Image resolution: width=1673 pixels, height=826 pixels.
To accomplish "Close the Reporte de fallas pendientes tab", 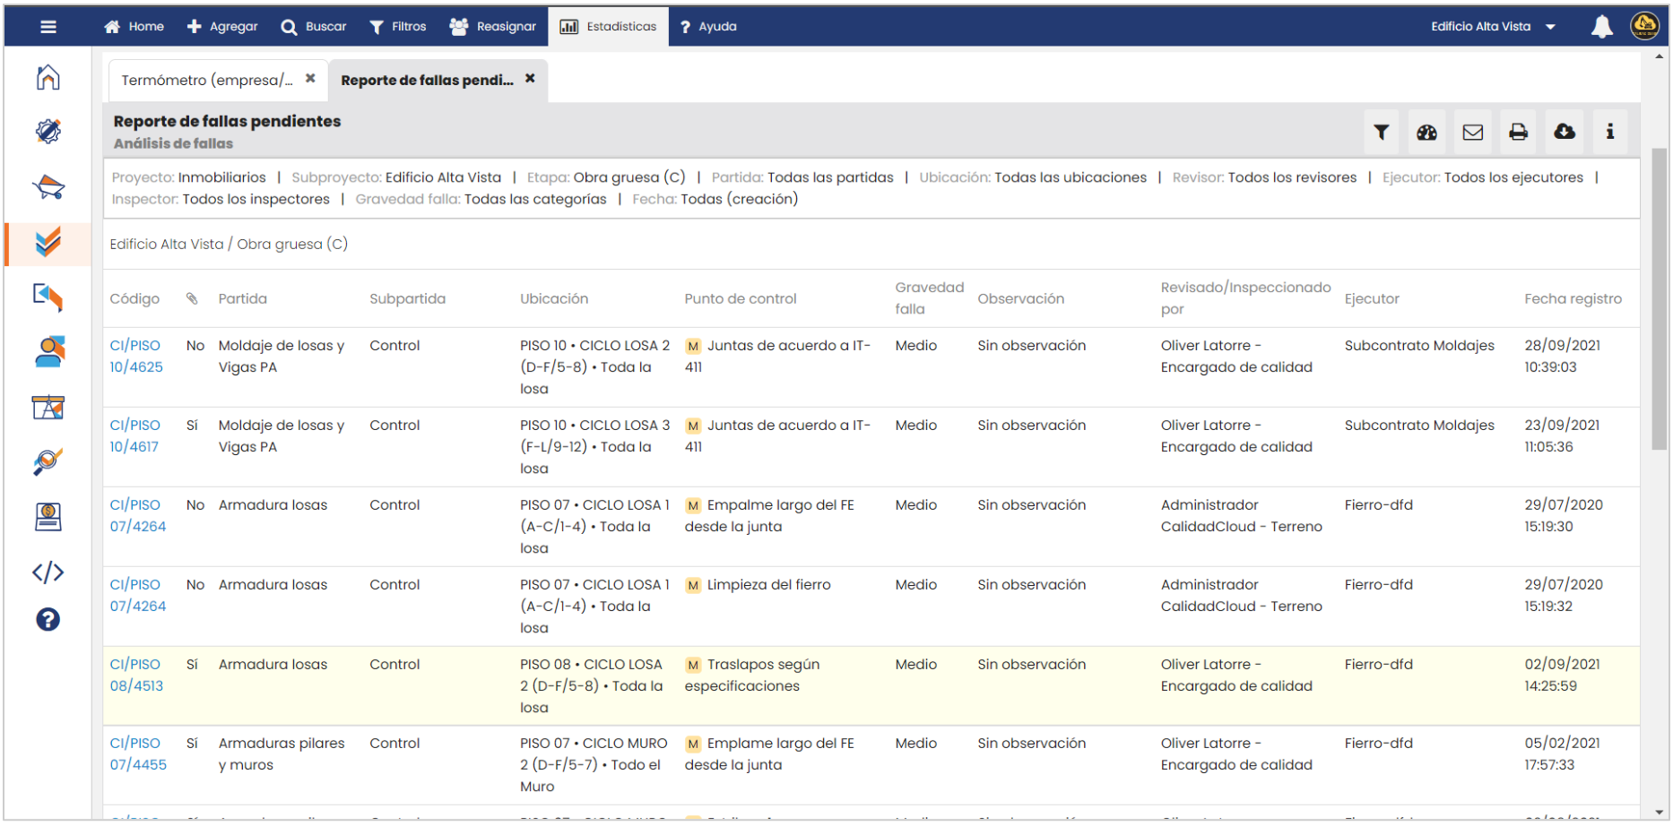I will (x=530, y=79).
